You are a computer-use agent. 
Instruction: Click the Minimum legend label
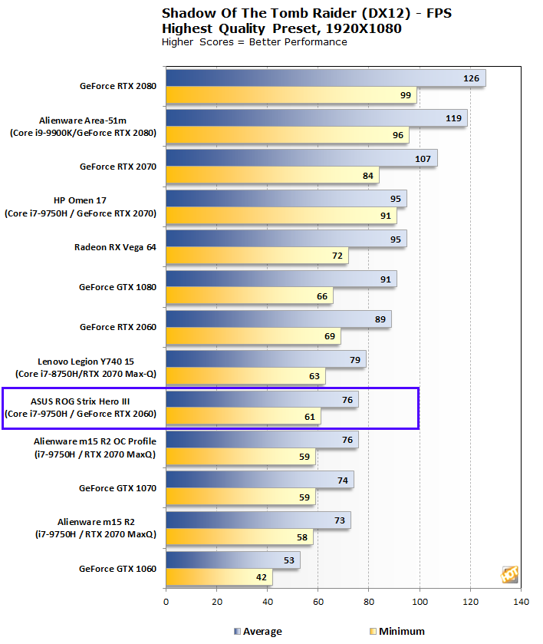(x=402, y=631)
